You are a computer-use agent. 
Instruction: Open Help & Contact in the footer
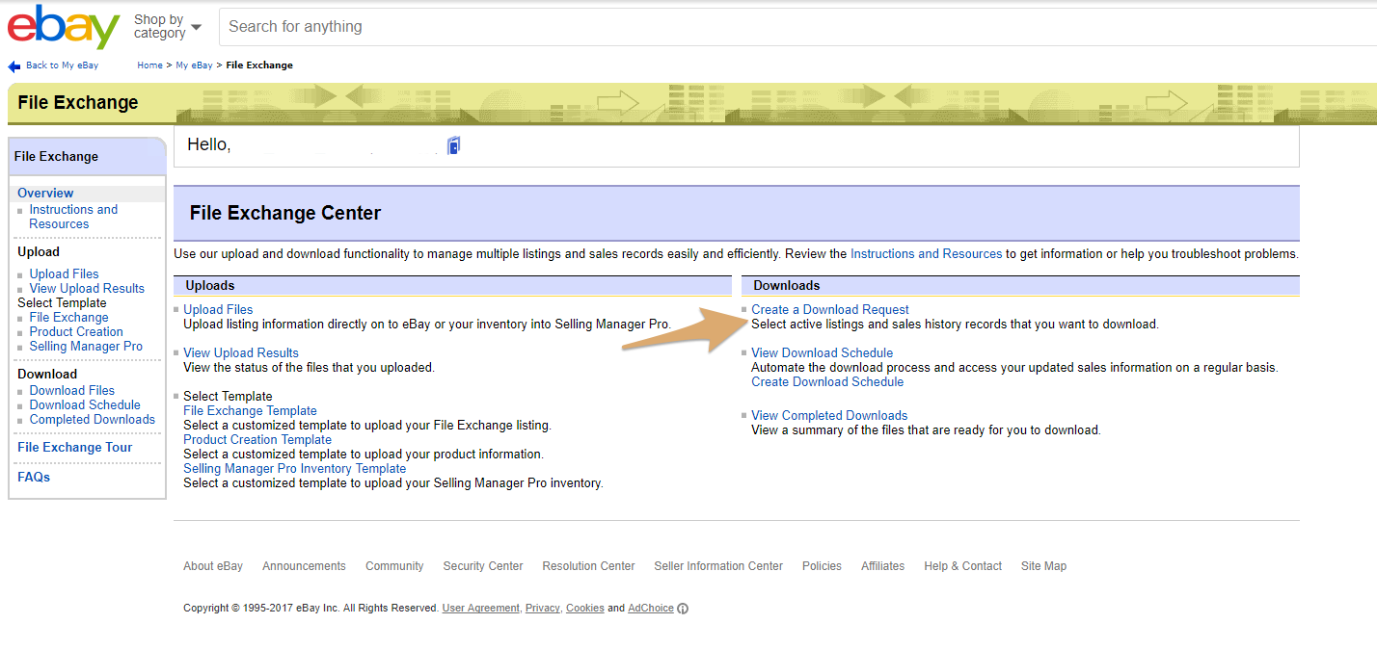[x=963, y=566]
